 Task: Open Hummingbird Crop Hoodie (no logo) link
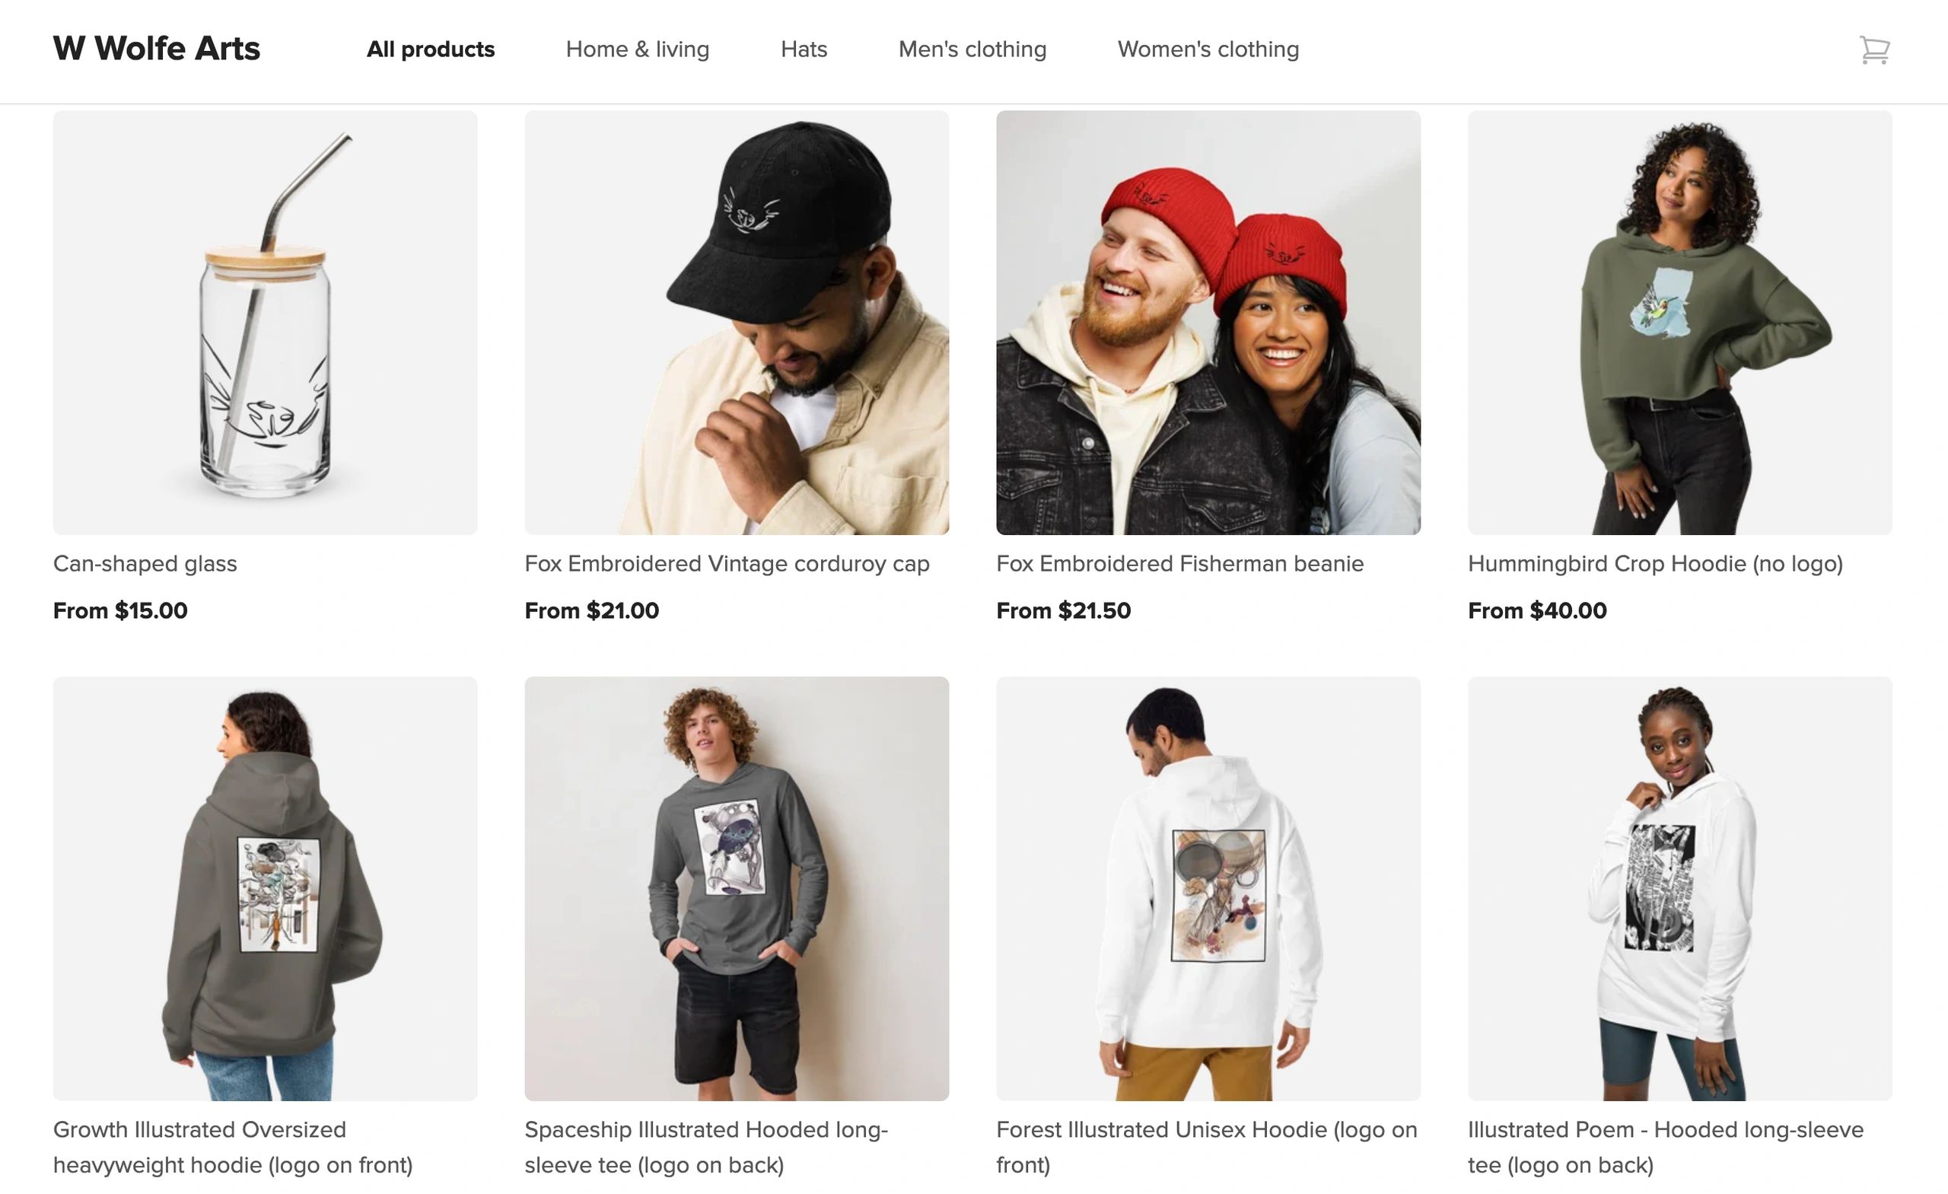1655,564
